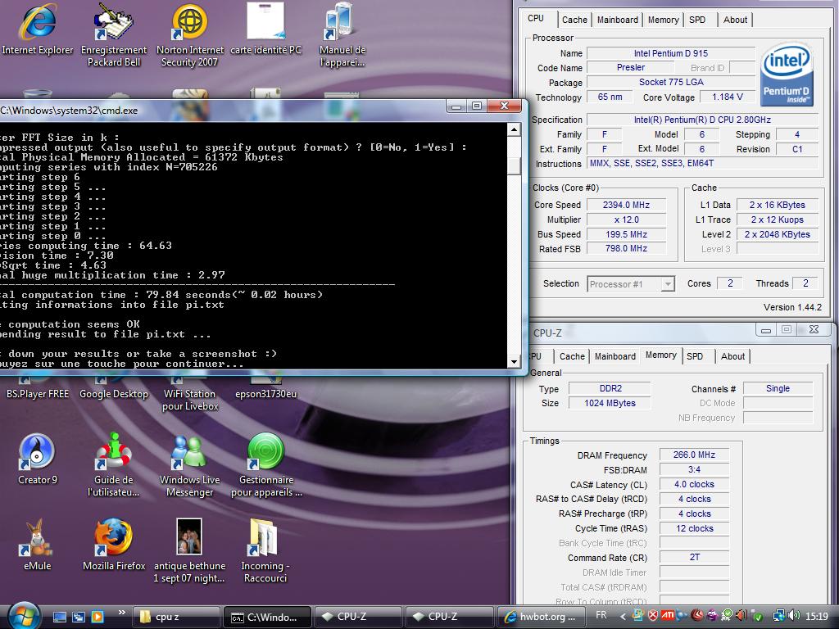Click the Intel Pentium D logo
The height and width of the screenshot is (629, 839).
click(786, 75)
